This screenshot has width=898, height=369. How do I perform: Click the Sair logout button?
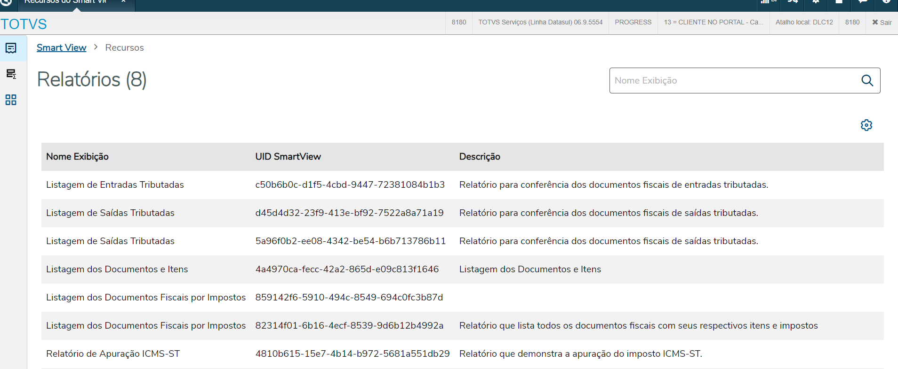[882, 22]
